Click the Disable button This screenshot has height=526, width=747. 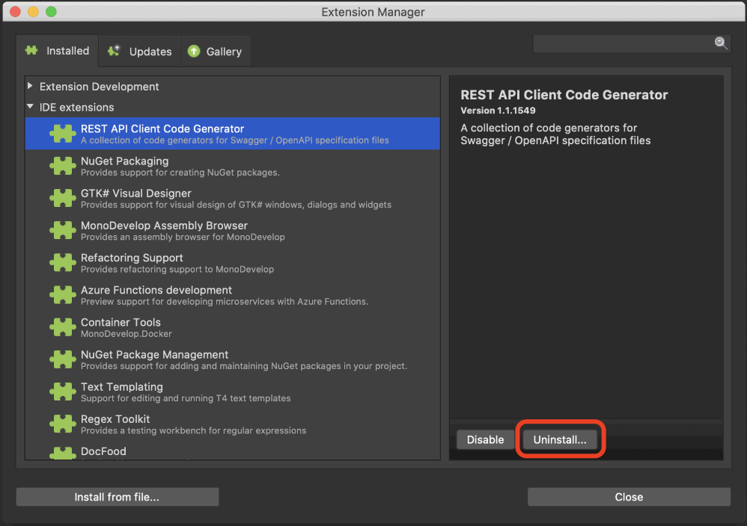[x=485, y=439]
